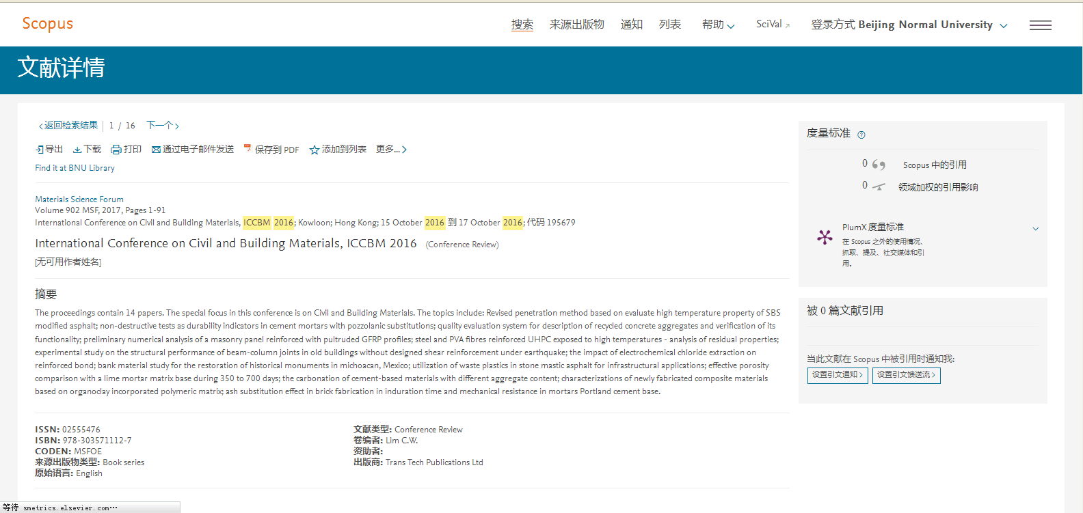Open the Search (搜索) menu item
1083x513 pixels.
[522, 25]
